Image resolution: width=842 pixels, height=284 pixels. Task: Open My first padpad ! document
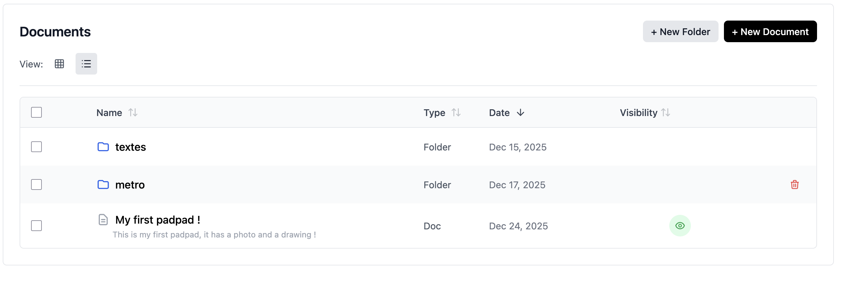[158, 220]
